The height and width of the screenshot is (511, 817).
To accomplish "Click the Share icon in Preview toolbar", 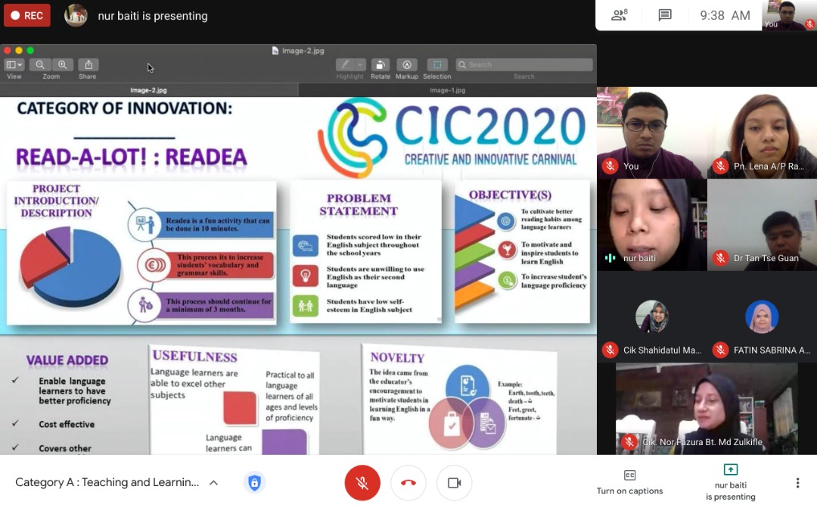I will (x=88, y=64).
